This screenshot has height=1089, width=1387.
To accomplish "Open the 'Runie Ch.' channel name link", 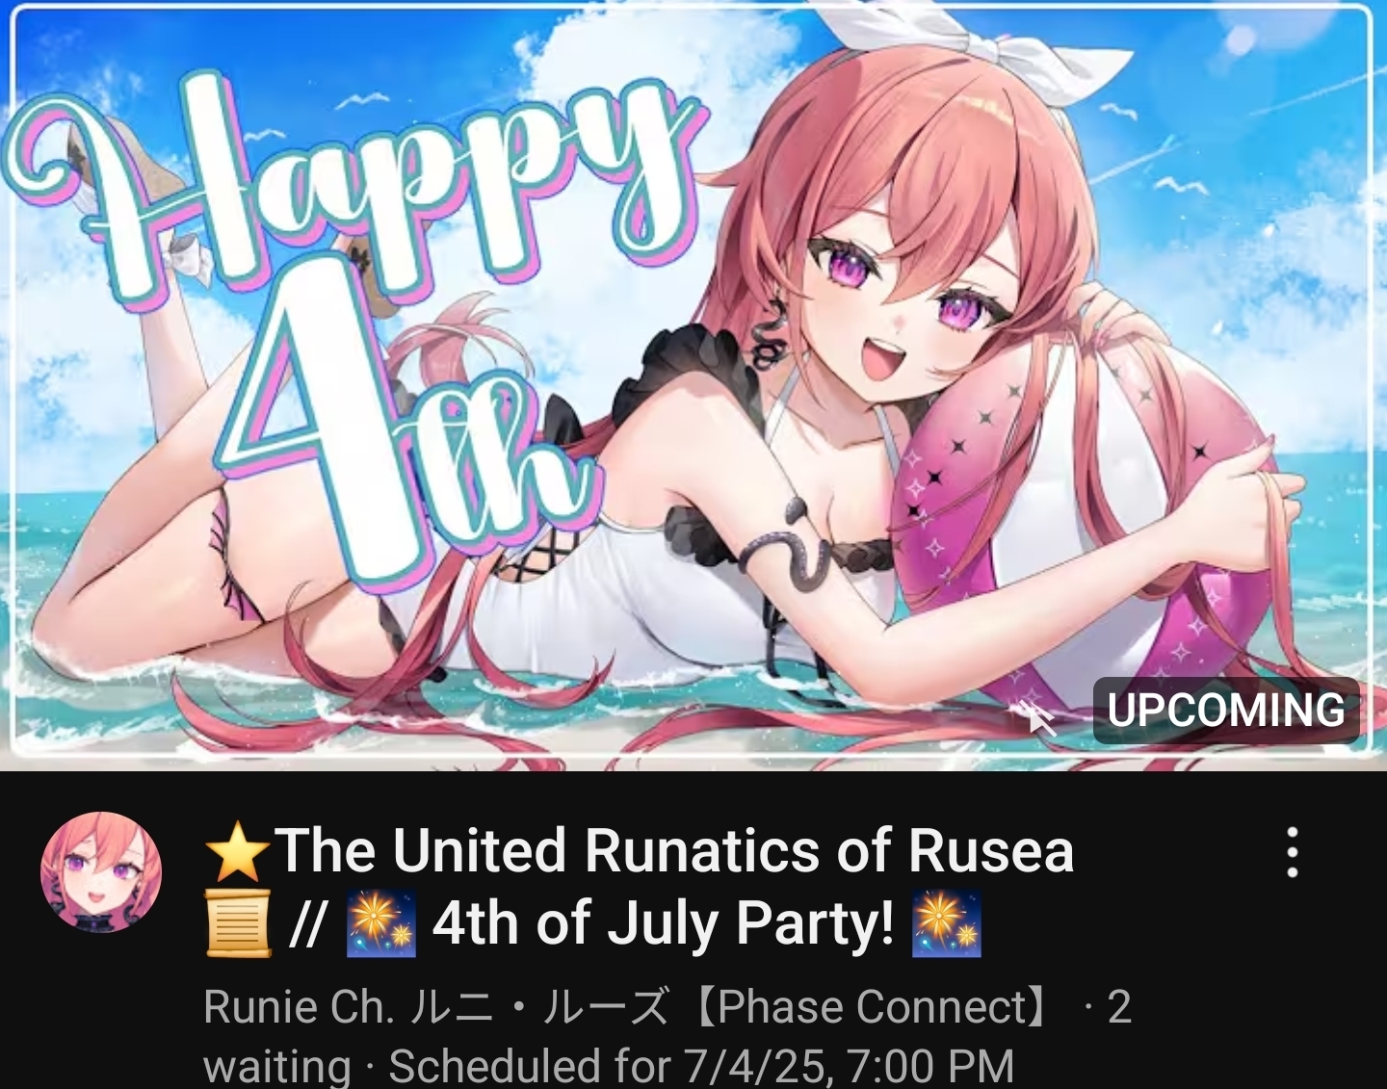I will [x=300, y=1007].
